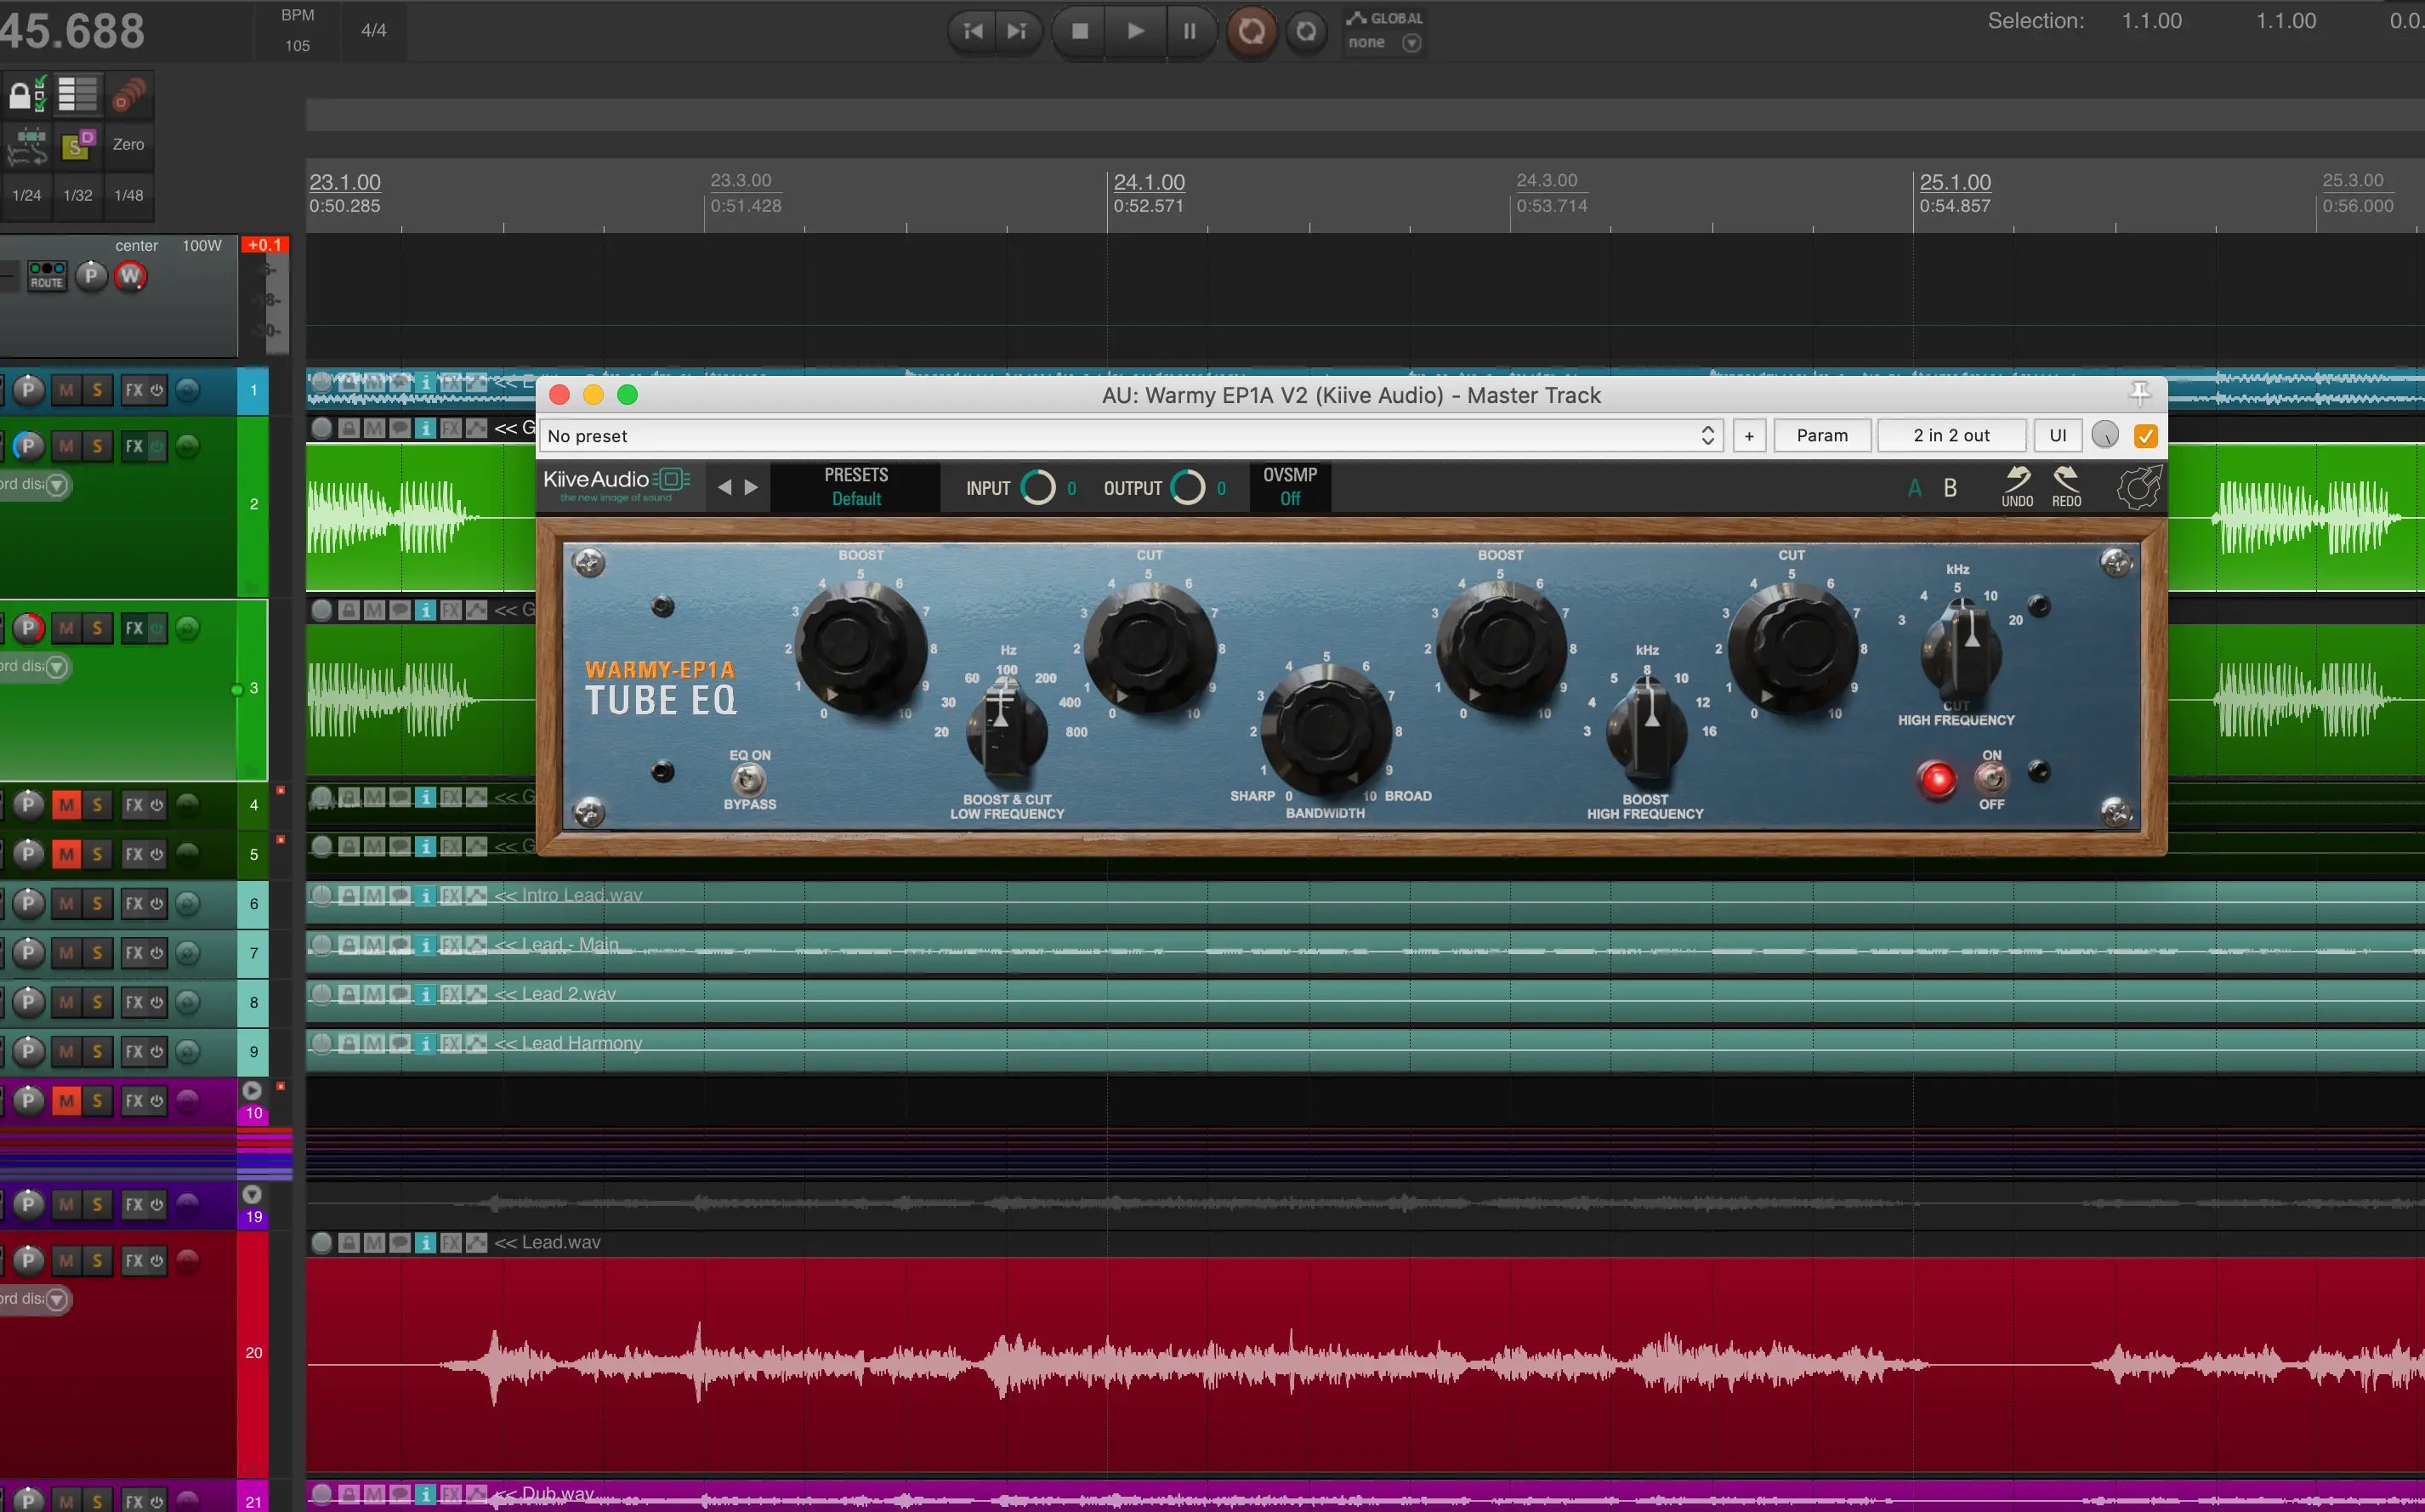Viewport: 2425px width, 1512px height.
Task: Click the Param menu button
Action: click(1821, 436)
